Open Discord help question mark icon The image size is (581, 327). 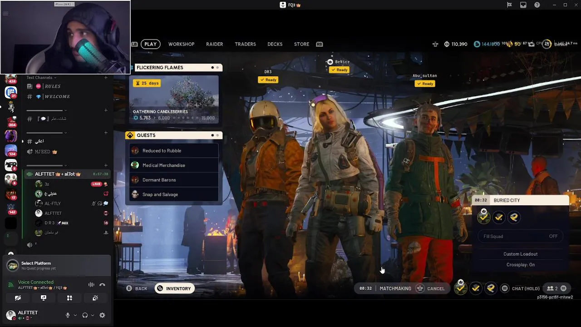coord(537,5)
